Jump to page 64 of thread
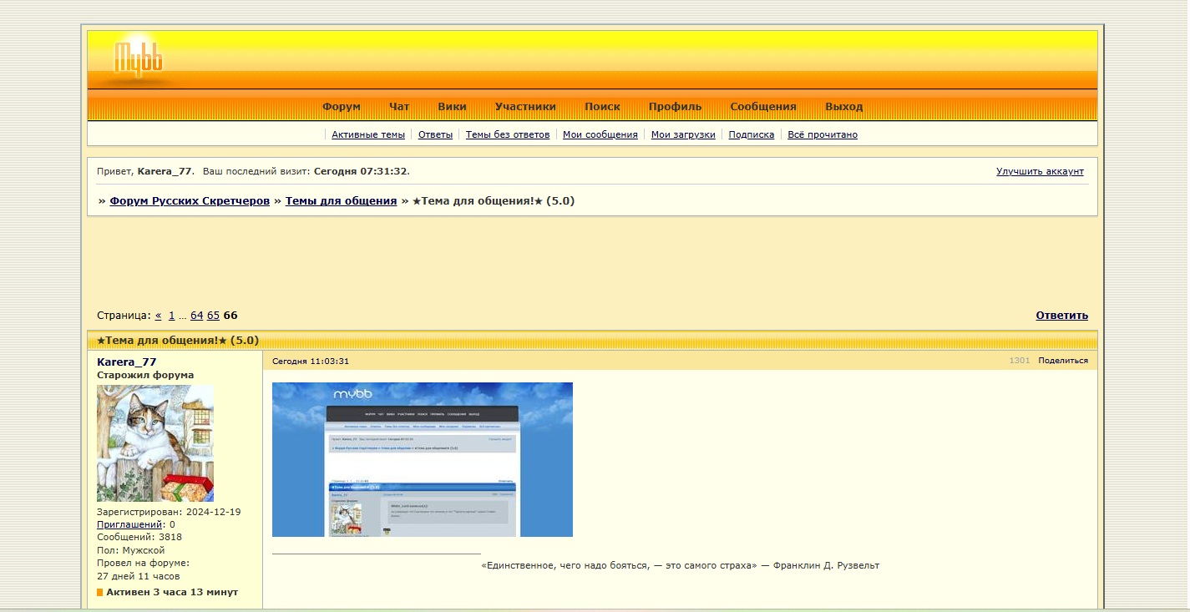Viewport: 1190px width, 612px height. [x=196, y=316]
